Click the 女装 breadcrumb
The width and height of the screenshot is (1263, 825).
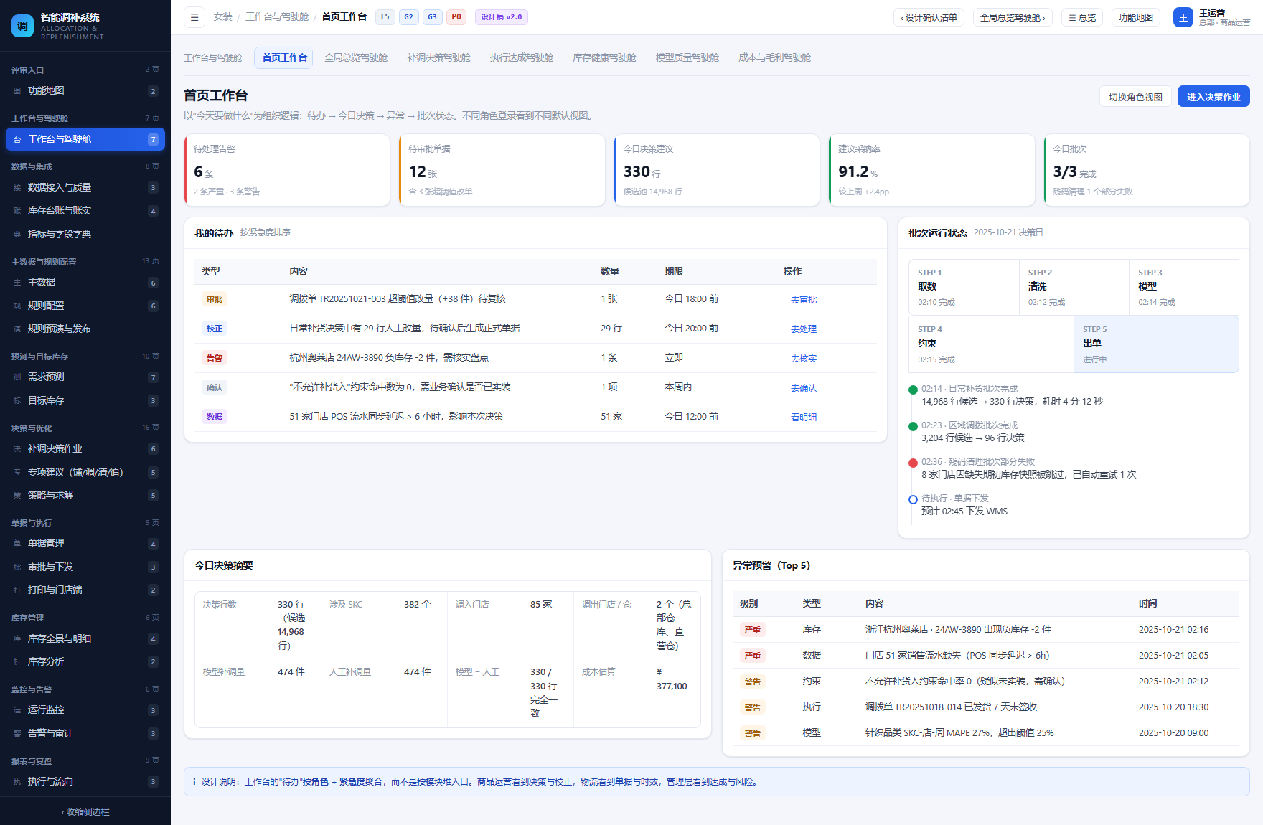click(x=223, y=17)
